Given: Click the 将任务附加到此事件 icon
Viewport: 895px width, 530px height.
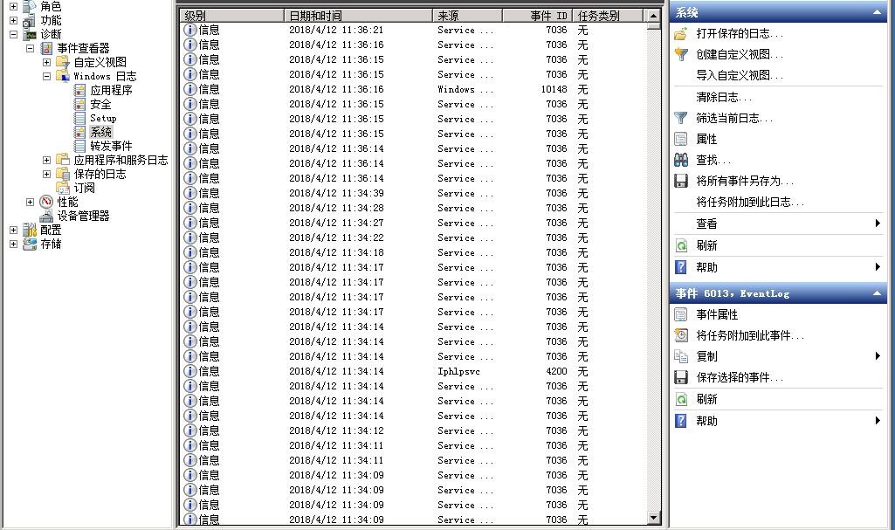Looking at the screenshot, I should coord(680,335).
